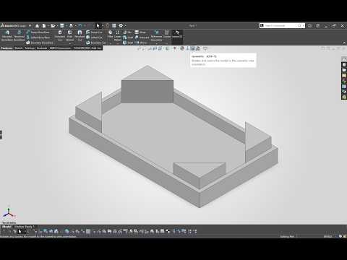This screenshot has width=347, height=260.
Task: Click the Revolved Cut tool
Action: point(80,35)
